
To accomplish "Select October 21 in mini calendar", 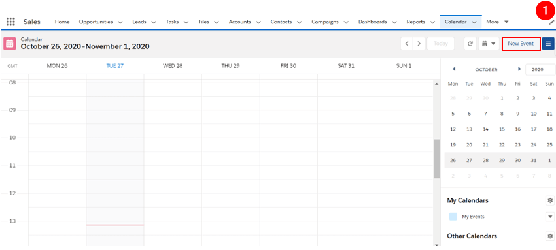I will click(x=486, y=145).
